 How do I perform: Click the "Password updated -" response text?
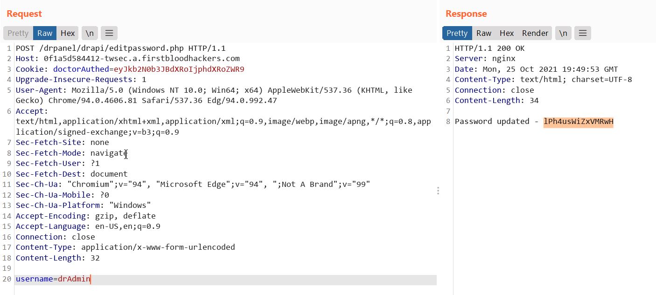click(497, 122)
